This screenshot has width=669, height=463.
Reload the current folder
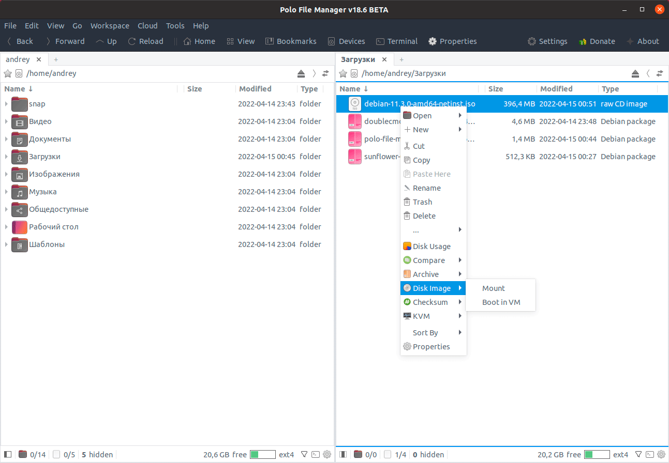click(x=145, y=41)
